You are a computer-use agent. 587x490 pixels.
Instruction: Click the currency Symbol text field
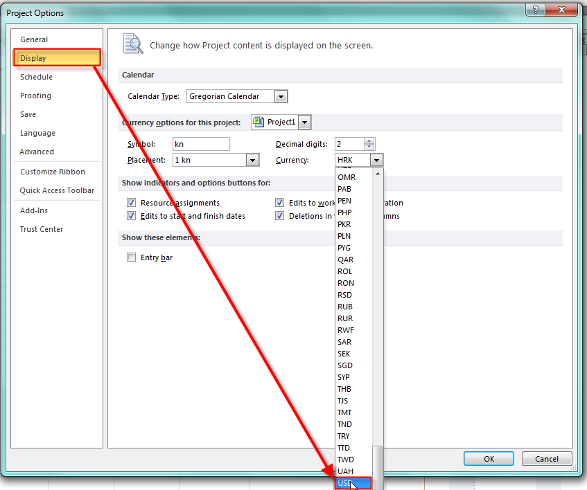[201, 144]
